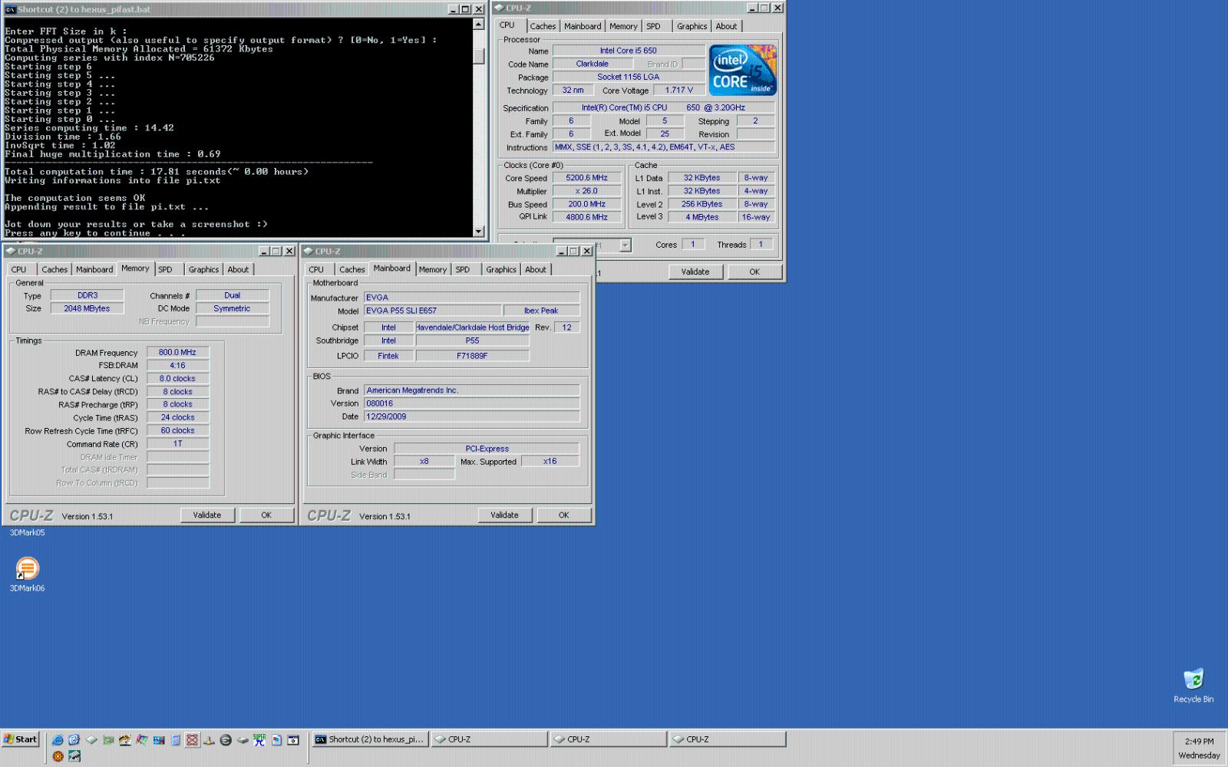Open the blue panel quick launch icon
Screen dimensions: 1228x767
pyautogui.click(x=159, y=740)
